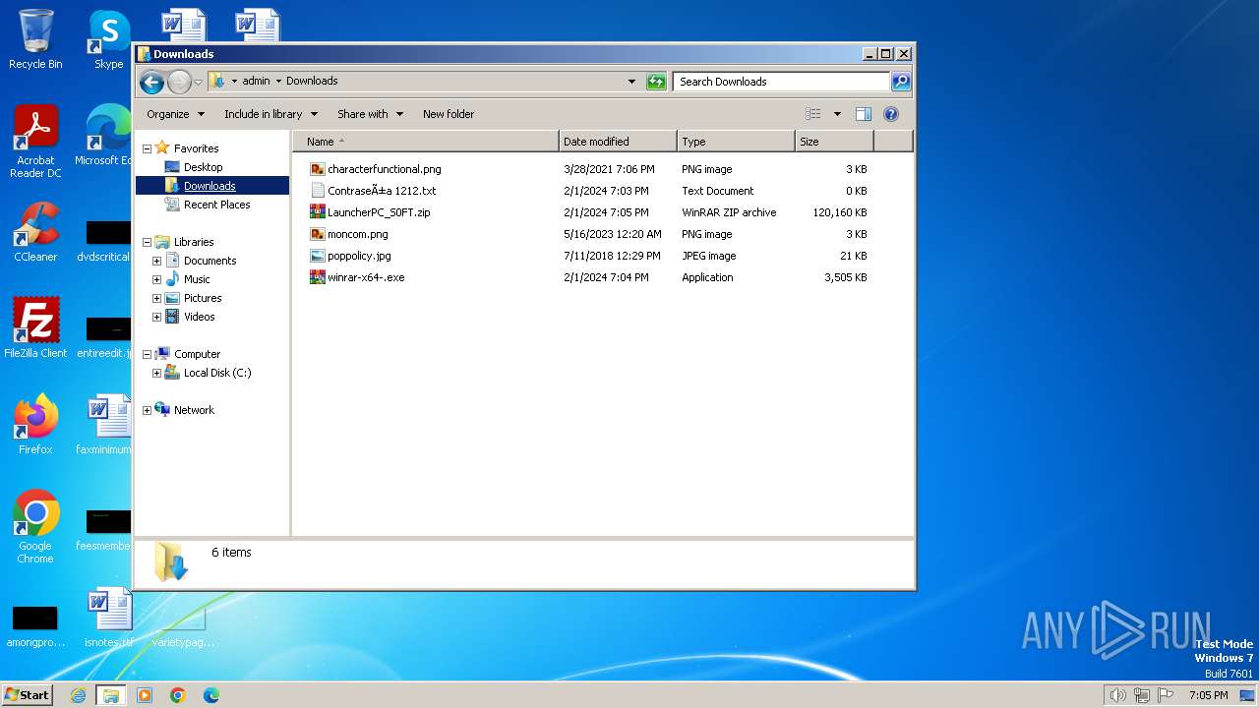
Task: Open Internet Explorer from taskbar
Action: pos(78,695)
